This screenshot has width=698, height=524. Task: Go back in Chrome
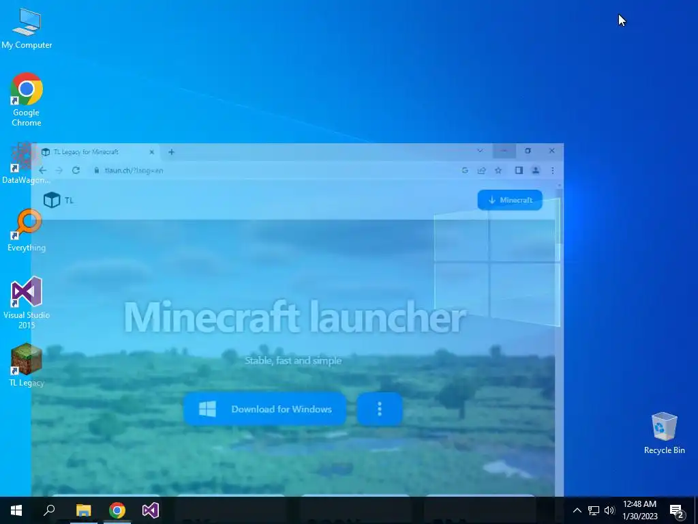pyautogui.click(x=42, y=170)
